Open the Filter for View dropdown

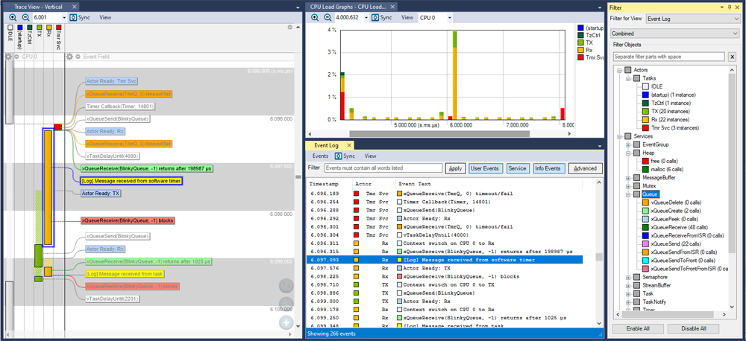692,17
